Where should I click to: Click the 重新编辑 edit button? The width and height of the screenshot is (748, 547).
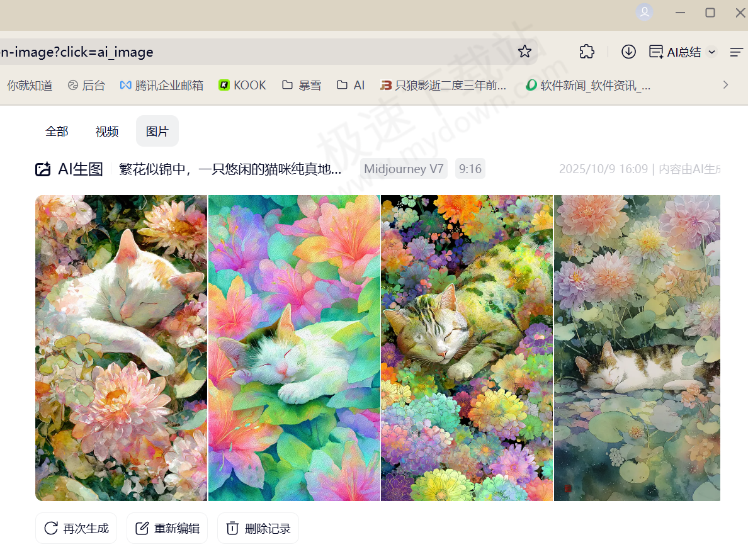point(167,528)
